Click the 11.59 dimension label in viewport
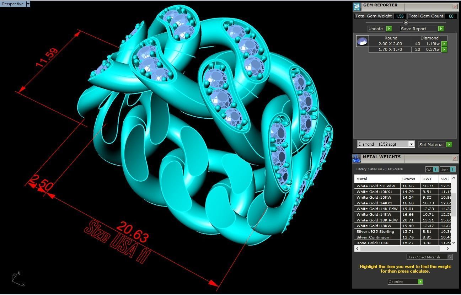Screen dimensions: 461x295 [47, 58]
